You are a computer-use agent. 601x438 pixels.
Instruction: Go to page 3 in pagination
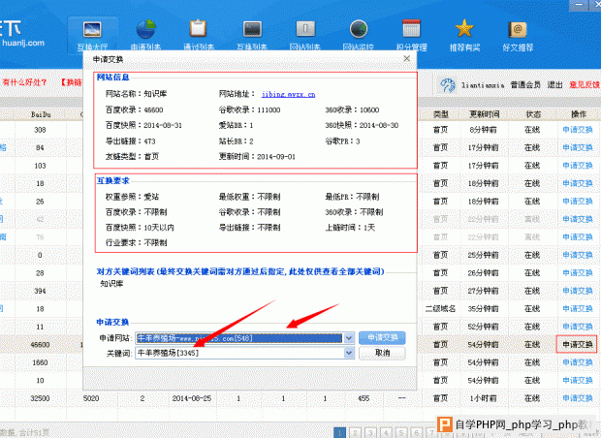(370, 432)
